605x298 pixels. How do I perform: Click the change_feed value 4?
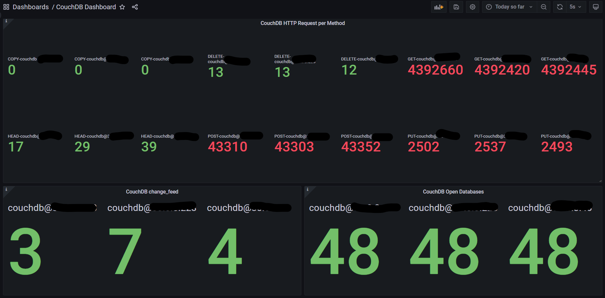[x=225, y=251]
